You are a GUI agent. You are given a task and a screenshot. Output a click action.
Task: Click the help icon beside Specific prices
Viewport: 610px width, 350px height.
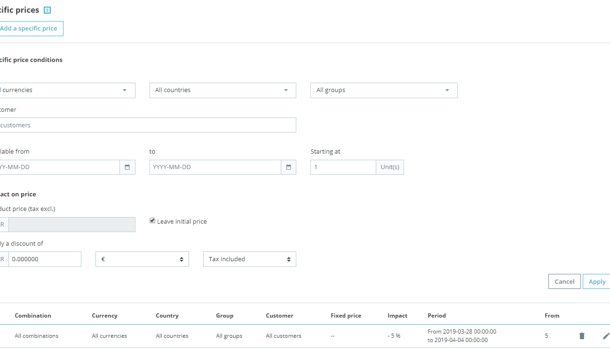pos(47,10)
